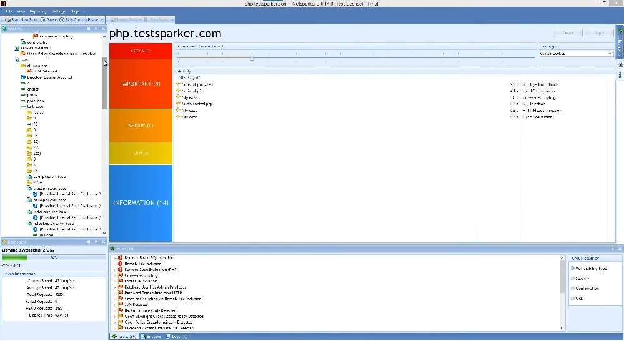
Task: Expand Remote File Inclusion issue
Action: tap(114, 264)
